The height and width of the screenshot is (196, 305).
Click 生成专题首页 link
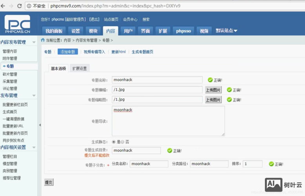click(x=142, y=52)
